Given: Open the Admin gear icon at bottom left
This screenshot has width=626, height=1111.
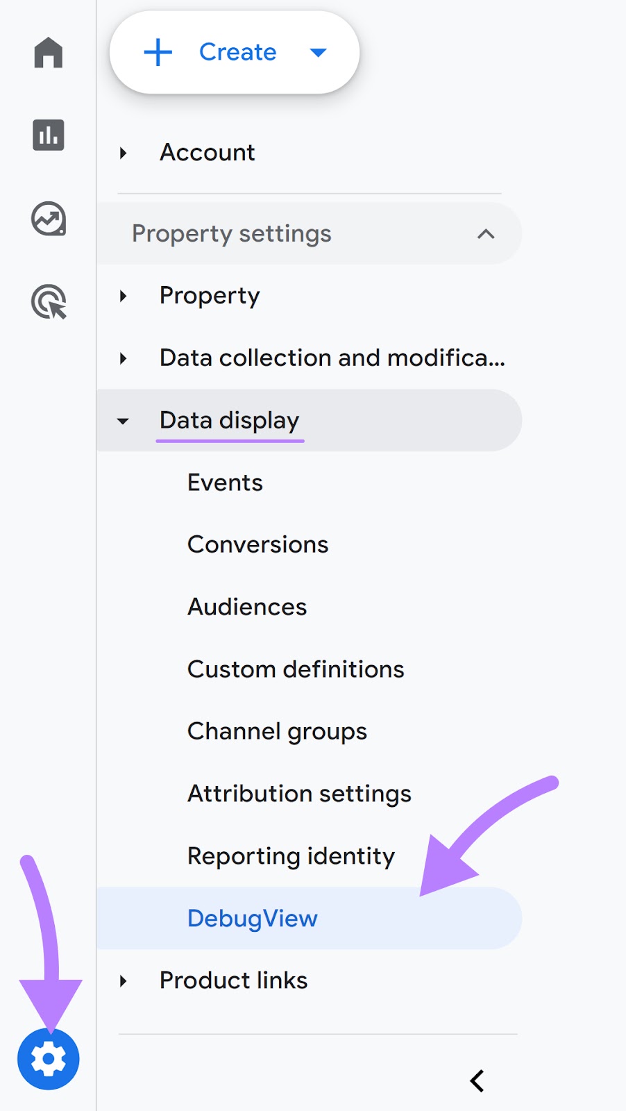Looking at the screenshot, I should pyautogui.click(x=48, y=1058).
